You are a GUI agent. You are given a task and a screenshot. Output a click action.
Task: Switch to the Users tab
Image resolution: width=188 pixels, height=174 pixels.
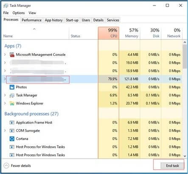tap(86, 20)
